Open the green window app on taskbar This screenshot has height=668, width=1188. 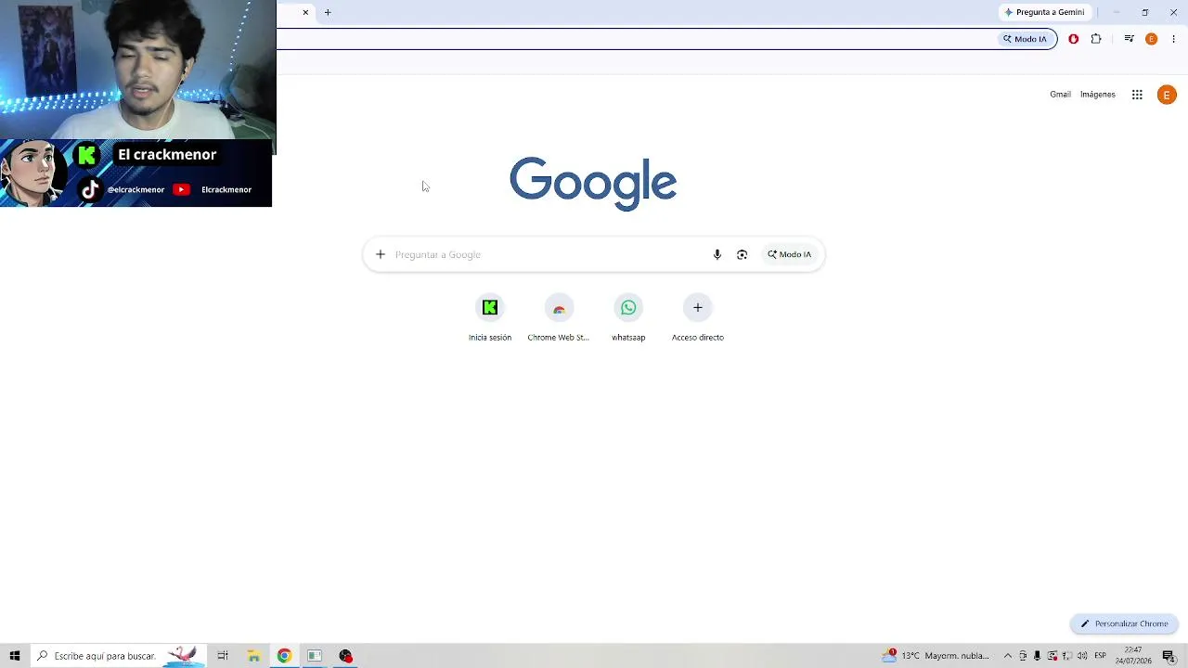coord(315,656)
